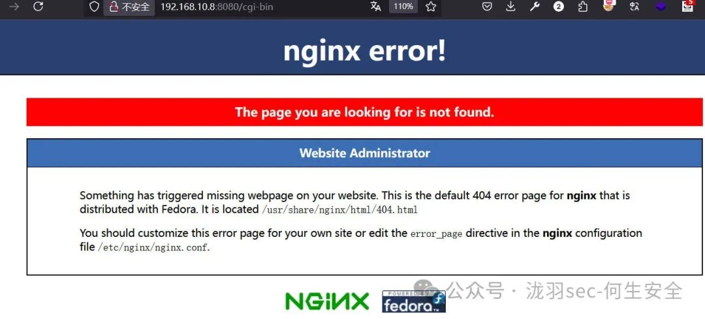Click the green NGINX logo
Viewport: 705px width, 319px height.
pos(327,301)
